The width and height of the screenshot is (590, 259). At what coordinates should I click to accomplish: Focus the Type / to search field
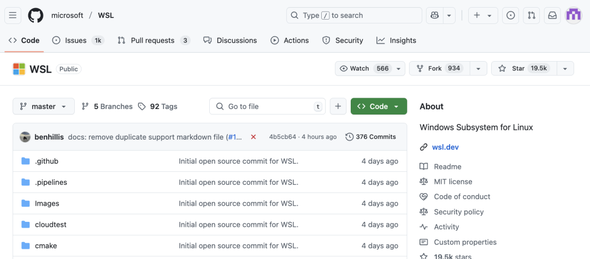click(x=354, y=15)
